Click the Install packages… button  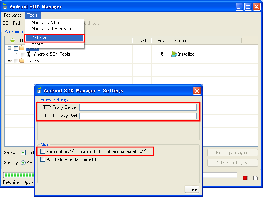pos(233,153)
